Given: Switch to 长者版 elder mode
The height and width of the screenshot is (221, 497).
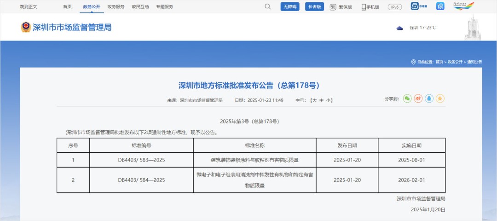Looking at the screenshot, I should coord(315,7).
